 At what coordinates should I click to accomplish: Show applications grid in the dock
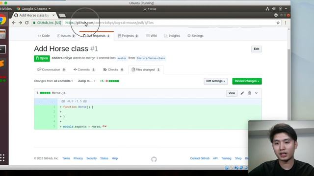point(2,157)
